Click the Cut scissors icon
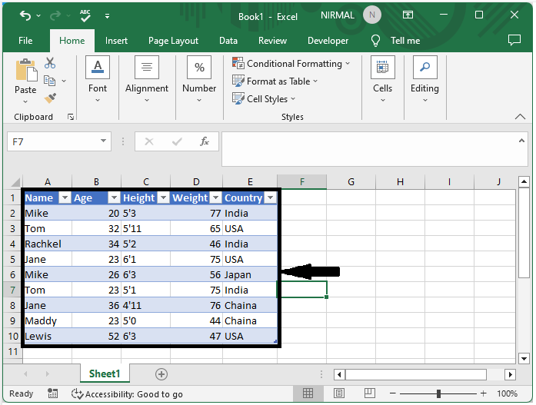 click(x=50, y=63)
